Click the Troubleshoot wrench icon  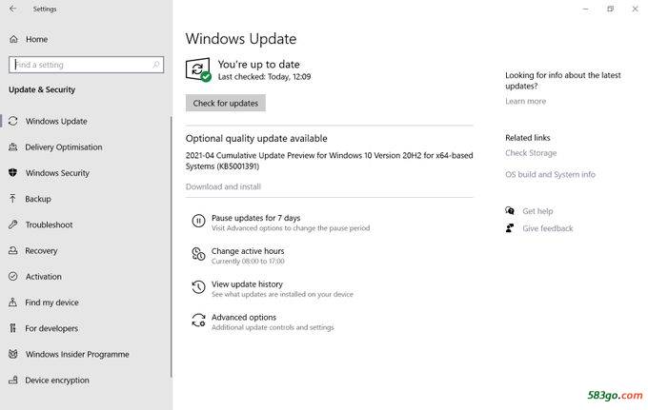click(x=13, y=225)
